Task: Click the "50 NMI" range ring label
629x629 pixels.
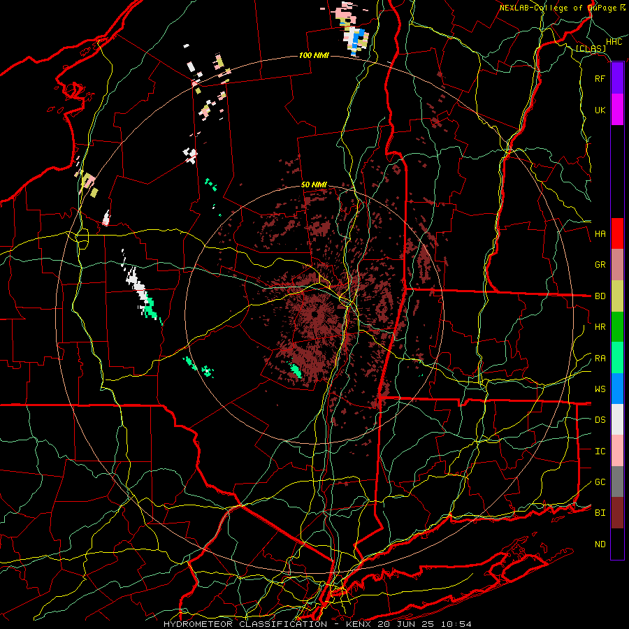Action: 314,185
